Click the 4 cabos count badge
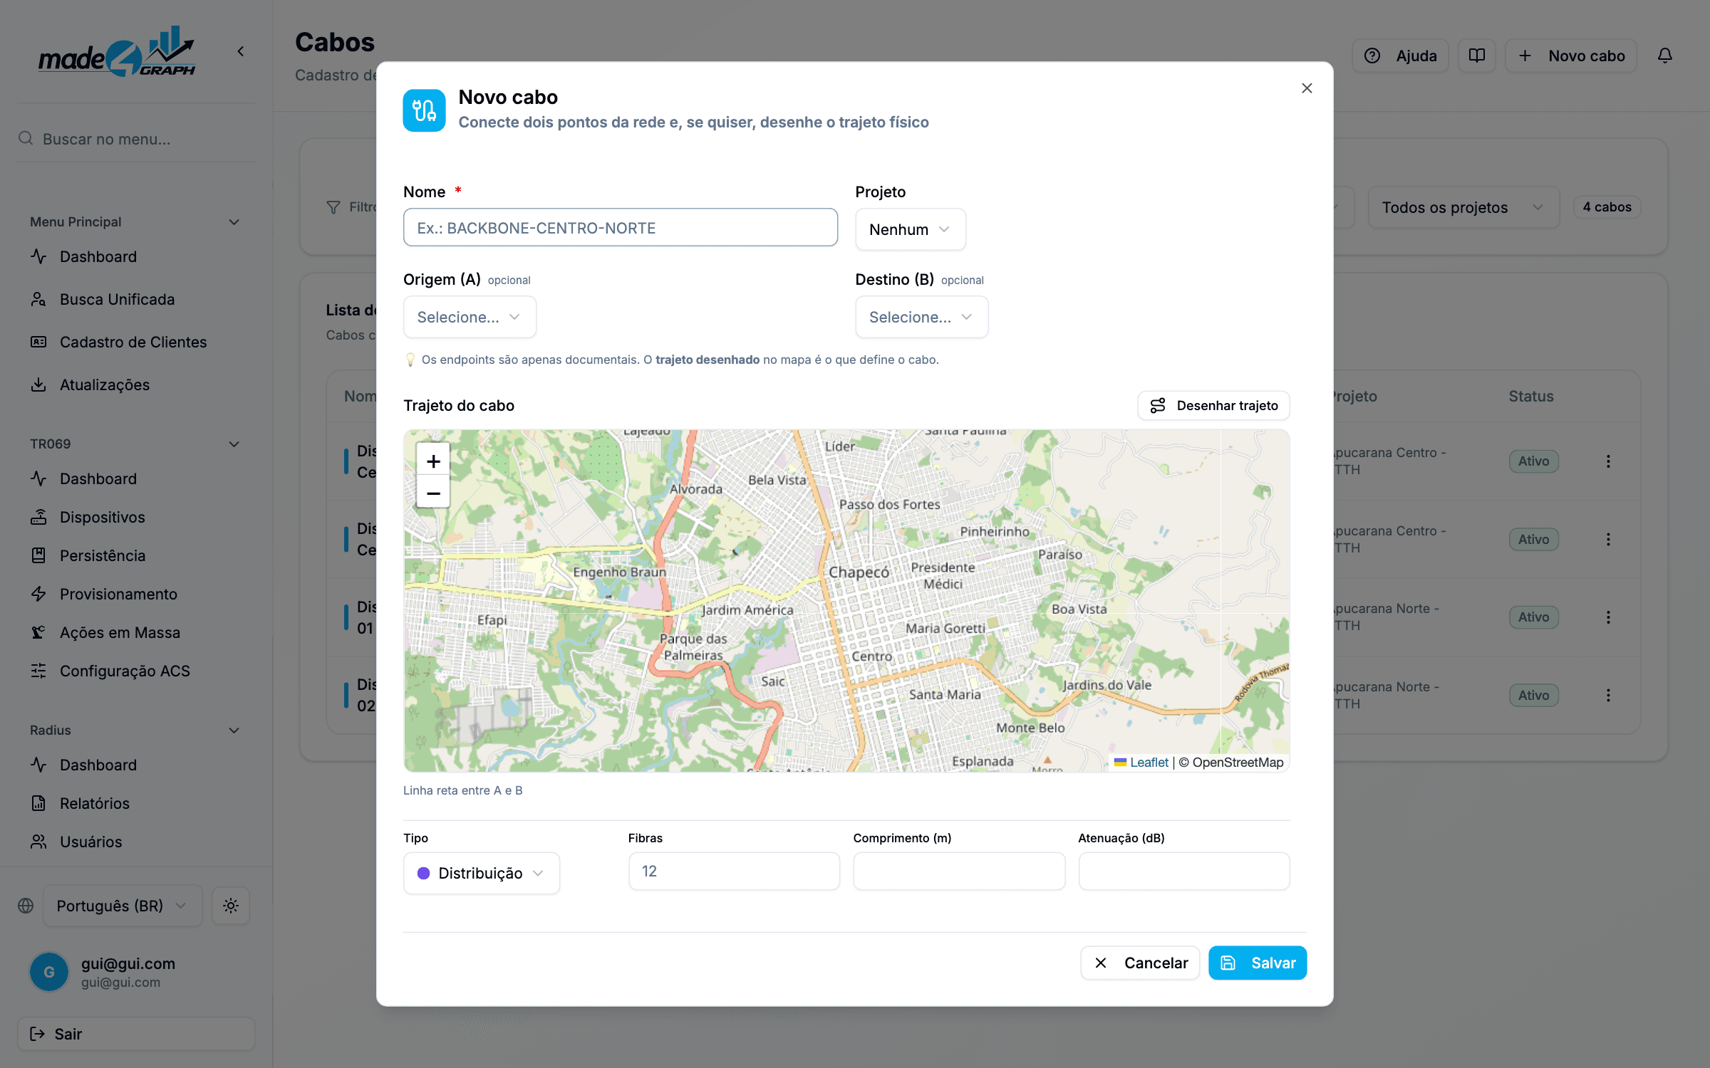The height and width of the screenshot is (1068, 1710). [1607, 207]
